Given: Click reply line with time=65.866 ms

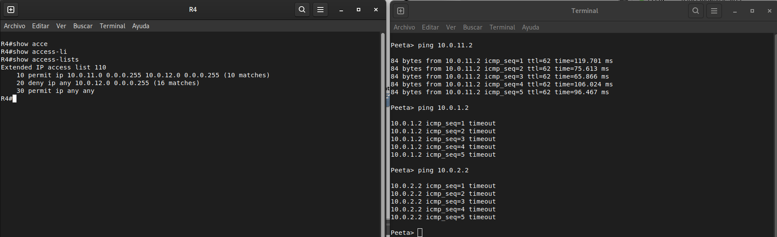Looking at the screenshot, I should (x=500, y=76).
